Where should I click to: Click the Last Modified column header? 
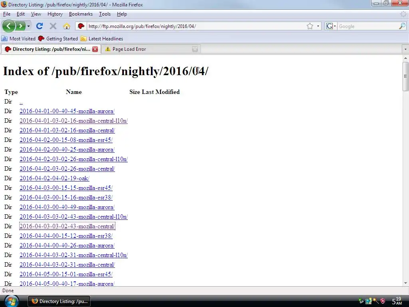161,92
